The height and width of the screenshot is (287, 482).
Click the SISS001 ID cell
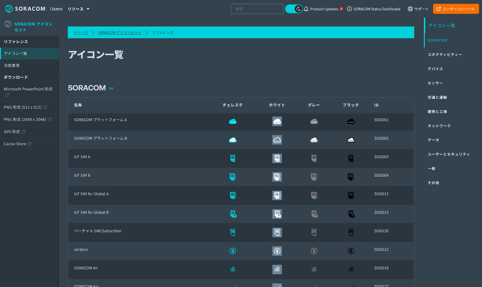click(381, 120)
